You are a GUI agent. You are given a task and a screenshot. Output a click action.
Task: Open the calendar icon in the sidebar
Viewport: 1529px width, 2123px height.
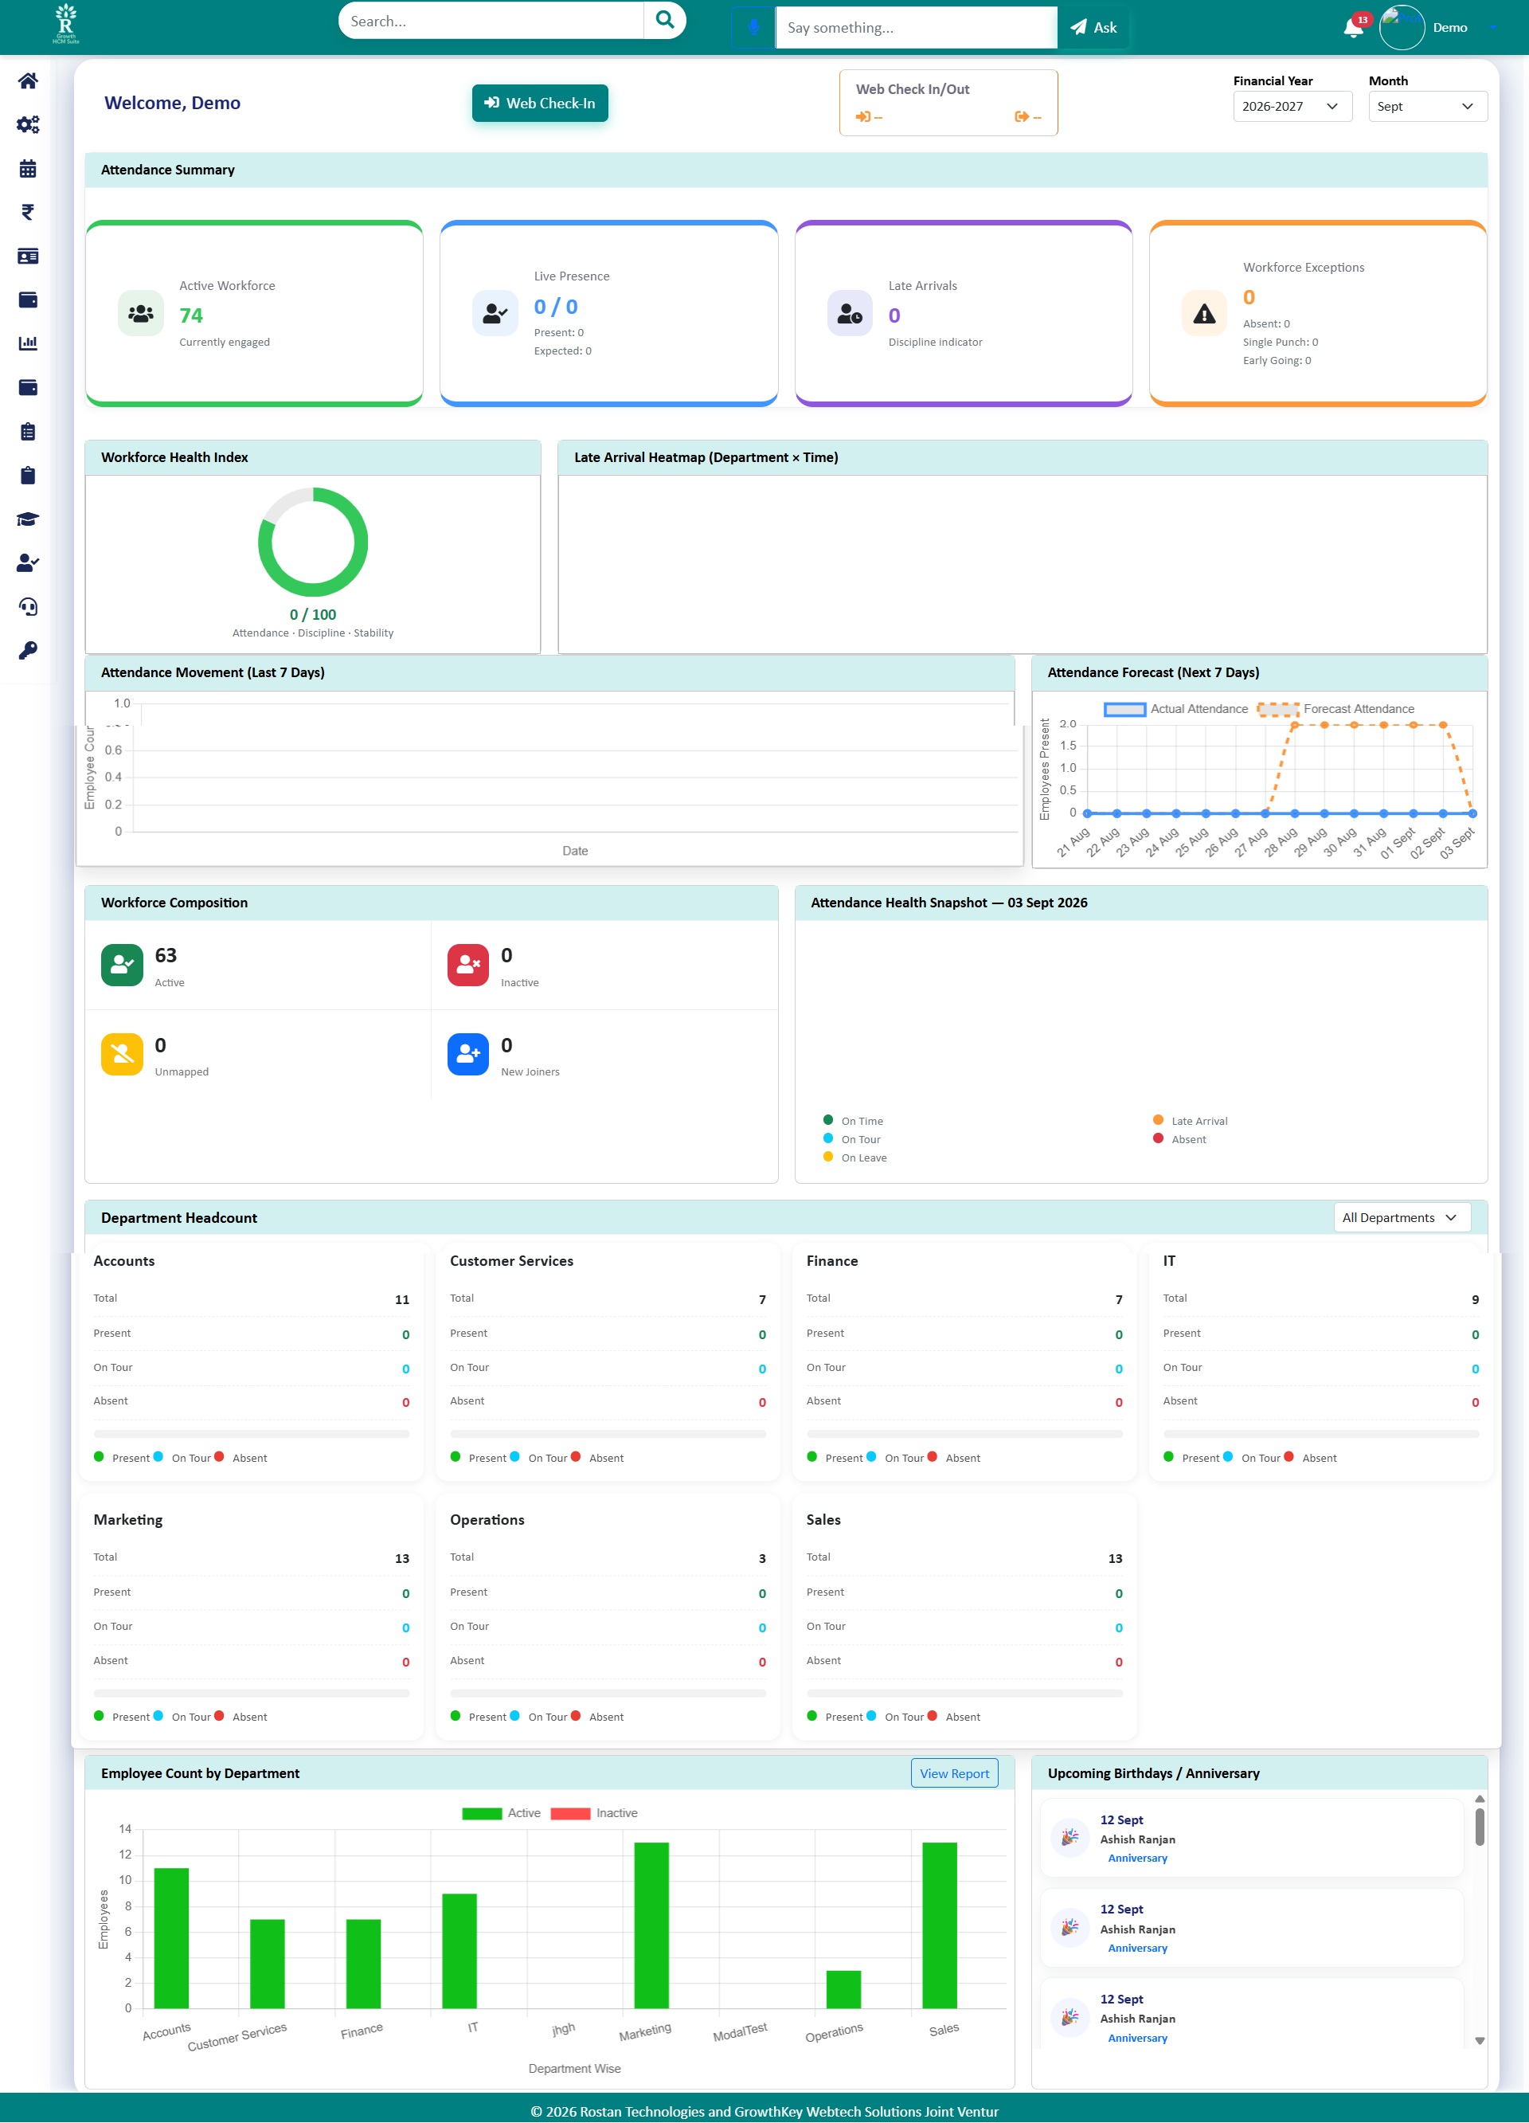pyautogui.click(x=28, y=169)
